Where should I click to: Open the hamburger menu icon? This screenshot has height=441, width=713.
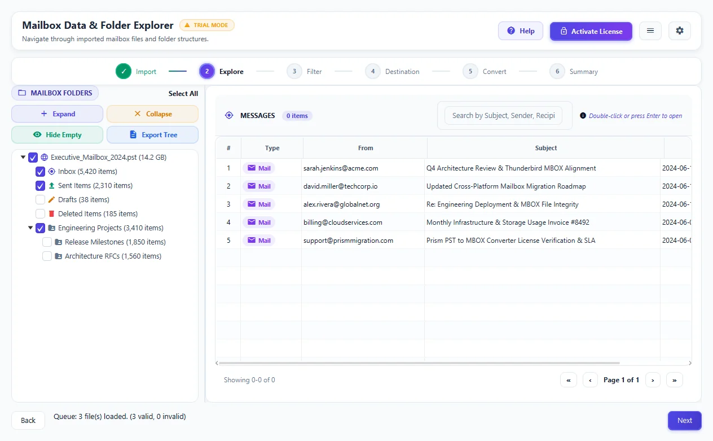(x=650, y=30)
